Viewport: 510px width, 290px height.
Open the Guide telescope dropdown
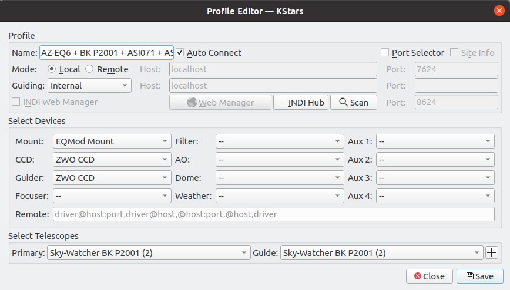tap(381, 252)
